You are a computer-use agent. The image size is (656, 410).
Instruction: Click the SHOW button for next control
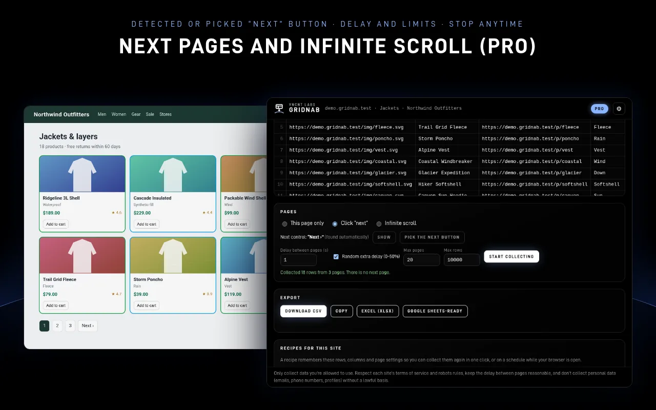[x=384, y=237]
